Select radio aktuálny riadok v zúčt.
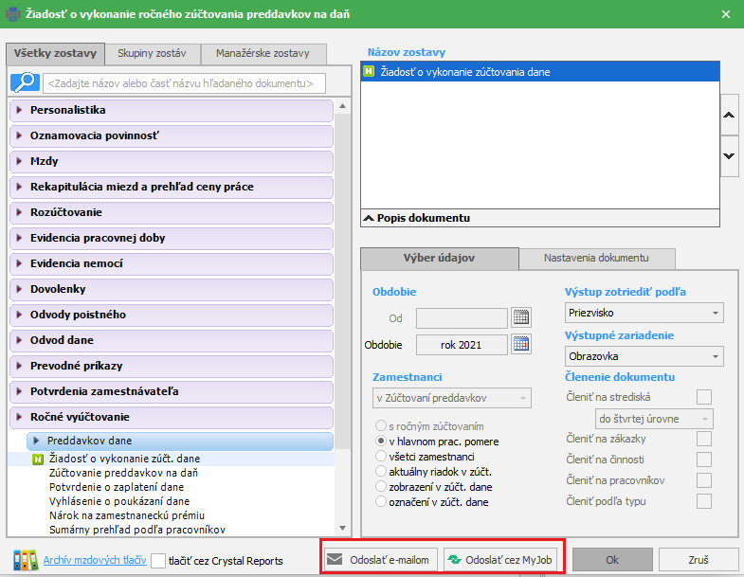This screenshot has width=744, height=577. [381, 471]
